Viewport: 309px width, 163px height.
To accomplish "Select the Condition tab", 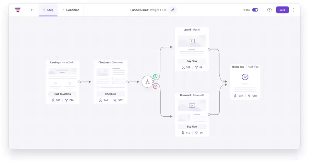I will pyautogui.click(x=71, y=10).
